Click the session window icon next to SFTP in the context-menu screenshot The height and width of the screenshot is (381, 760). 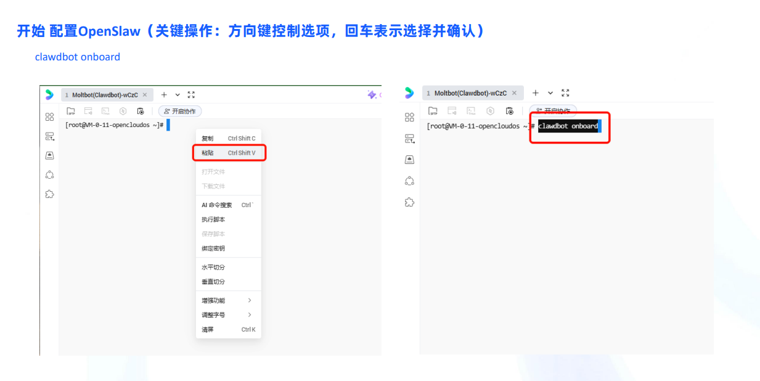[88, 111]
